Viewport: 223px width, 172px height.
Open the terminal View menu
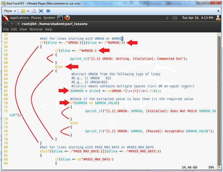tap(23, 29)
